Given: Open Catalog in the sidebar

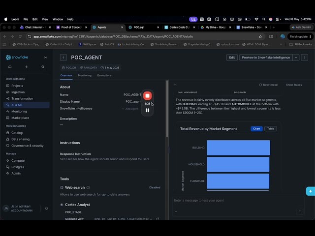Looking at the screenshot, I should coord(17,133).
